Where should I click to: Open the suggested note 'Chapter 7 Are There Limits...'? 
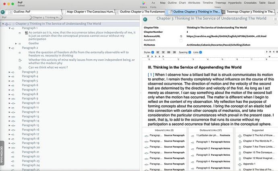click(x=259, y=147)
